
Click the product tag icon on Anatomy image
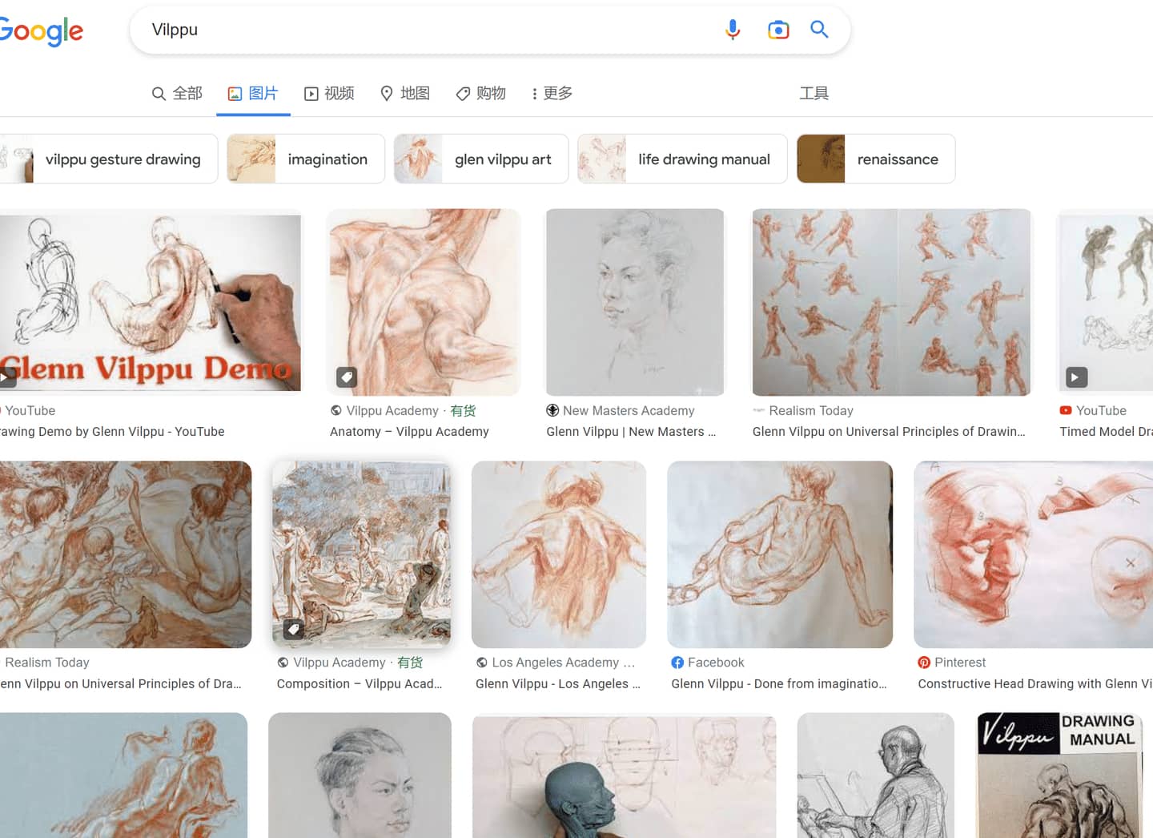tap(347, 377)
